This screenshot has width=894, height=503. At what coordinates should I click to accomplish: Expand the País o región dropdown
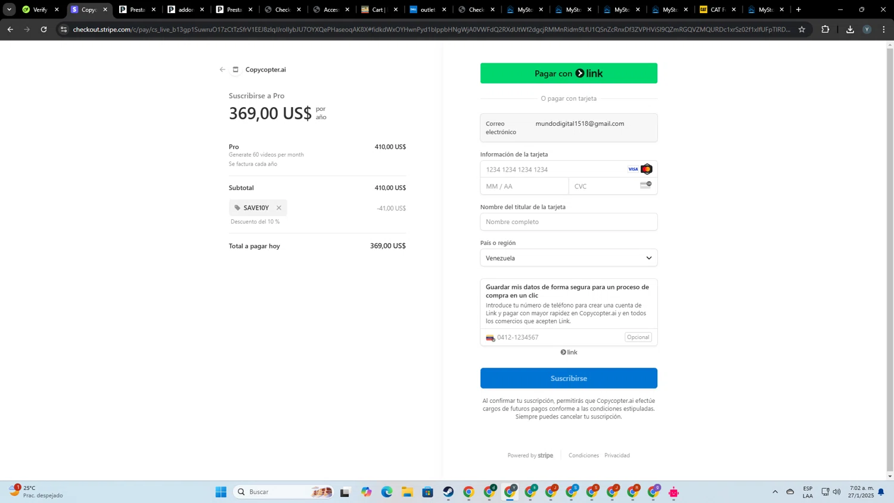coord(569,258)
